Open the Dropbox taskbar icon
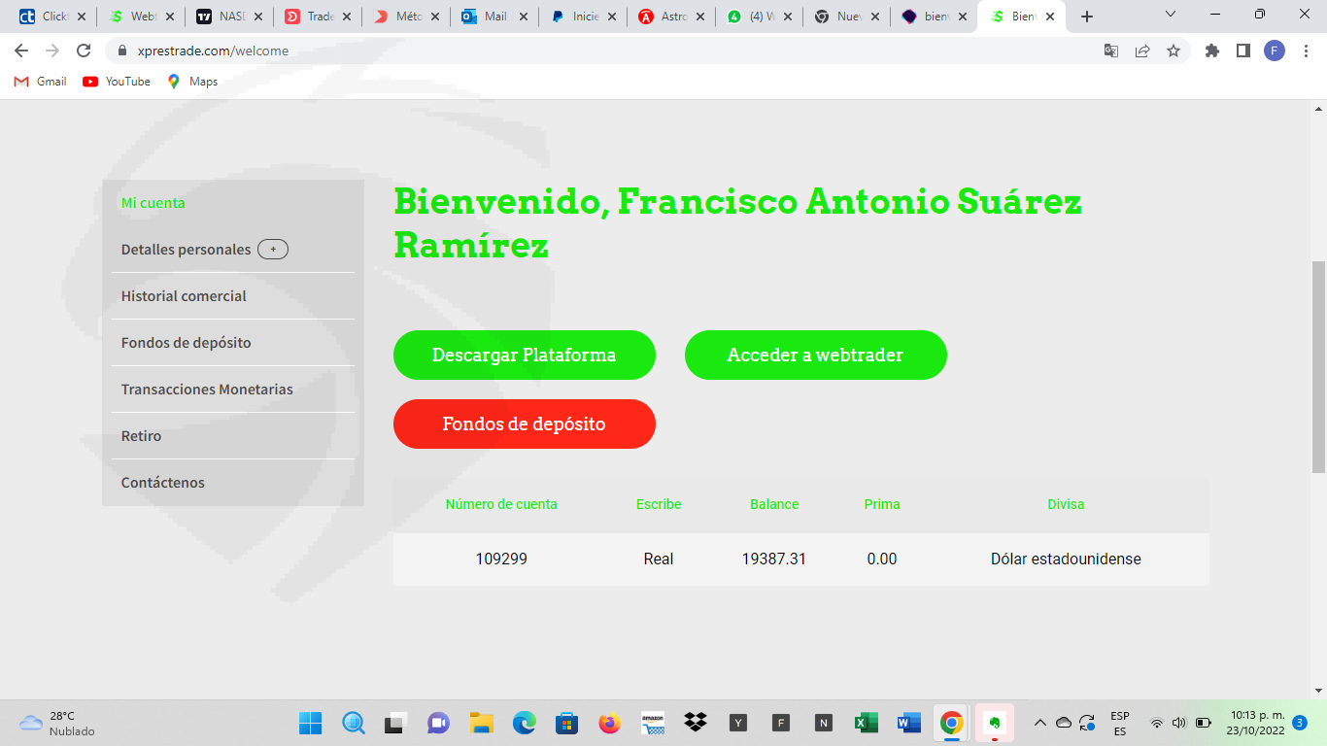Screen dimensions: 1327x746 tap(695, 723)
